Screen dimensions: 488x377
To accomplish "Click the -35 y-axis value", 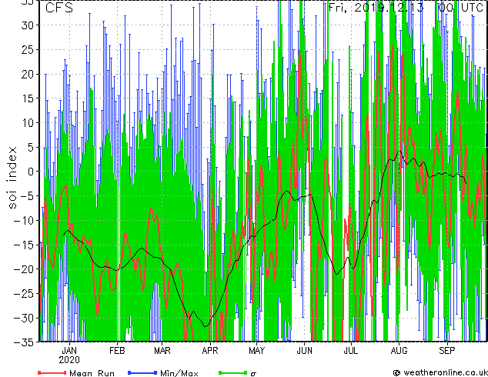I will (24, 342).
